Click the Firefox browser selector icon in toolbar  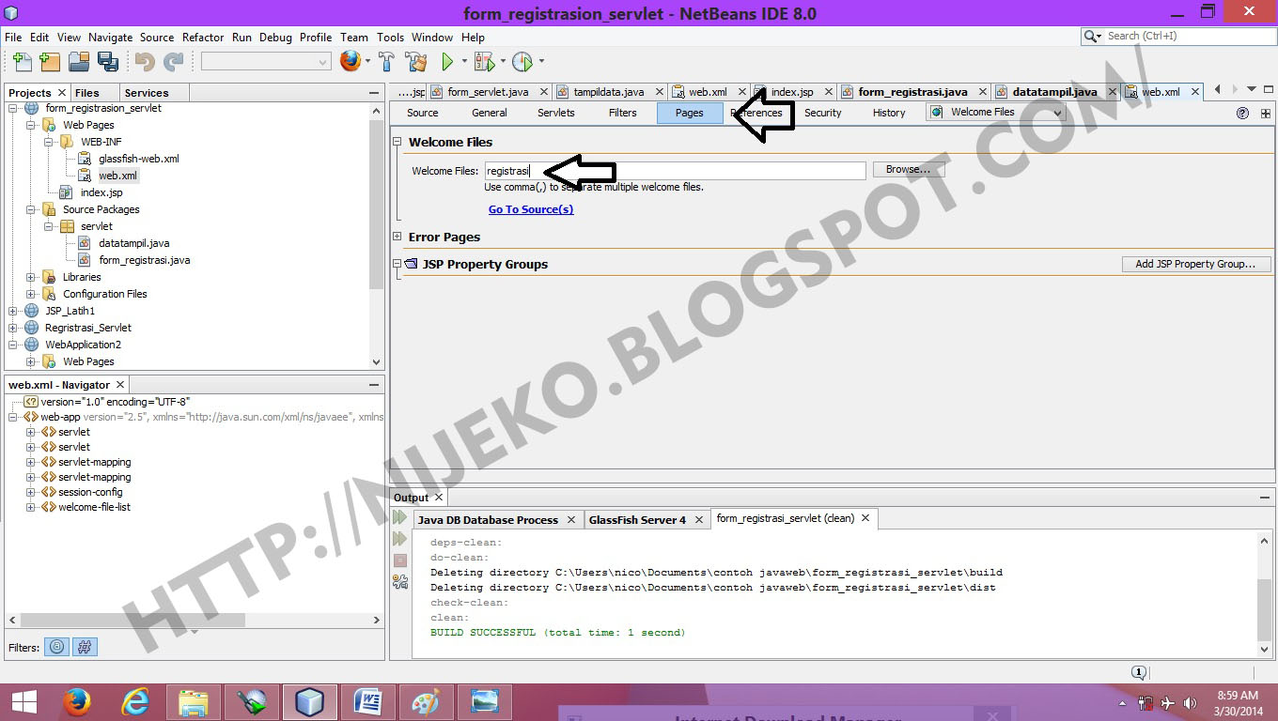pos(351,62)
